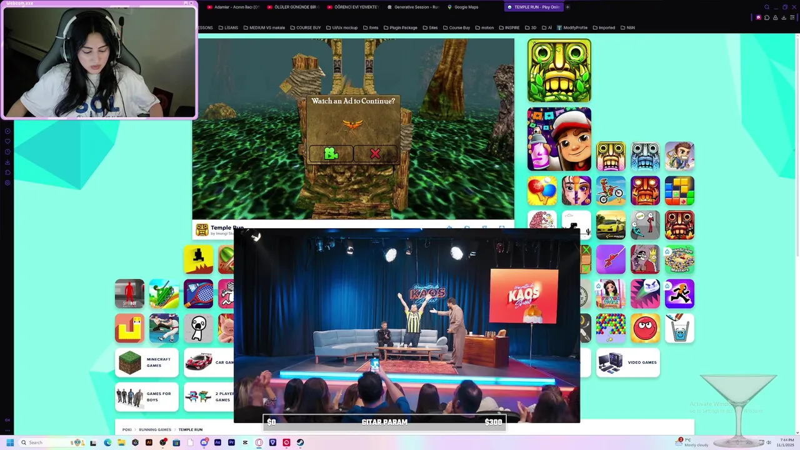Switch to the ÖLÜLER GÜNÜNDE BİR tab
800x450 pixels.
click(x=293, y=7)
